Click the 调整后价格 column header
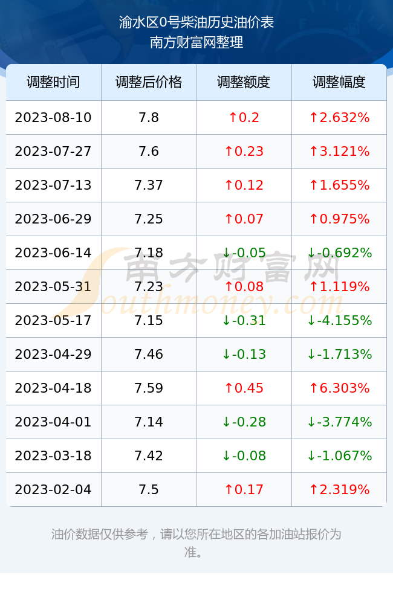 pos(149,82)
